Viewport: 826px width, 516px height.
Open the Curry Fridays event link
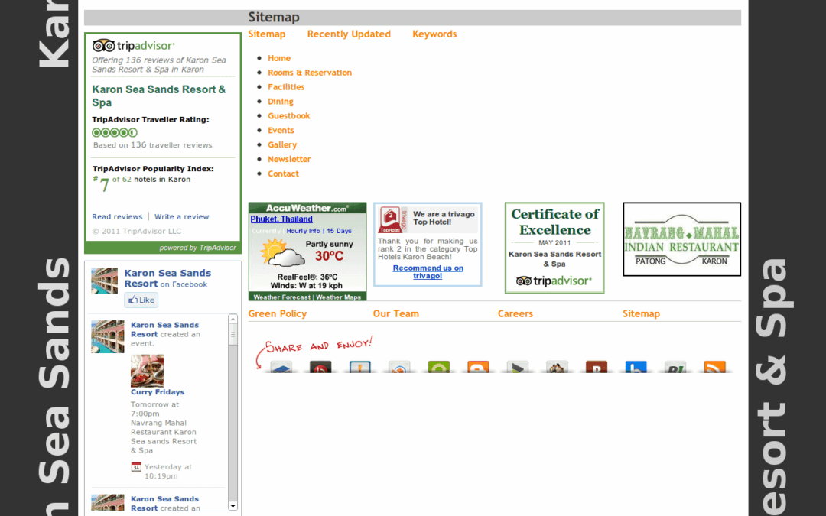tap(158, 392)
